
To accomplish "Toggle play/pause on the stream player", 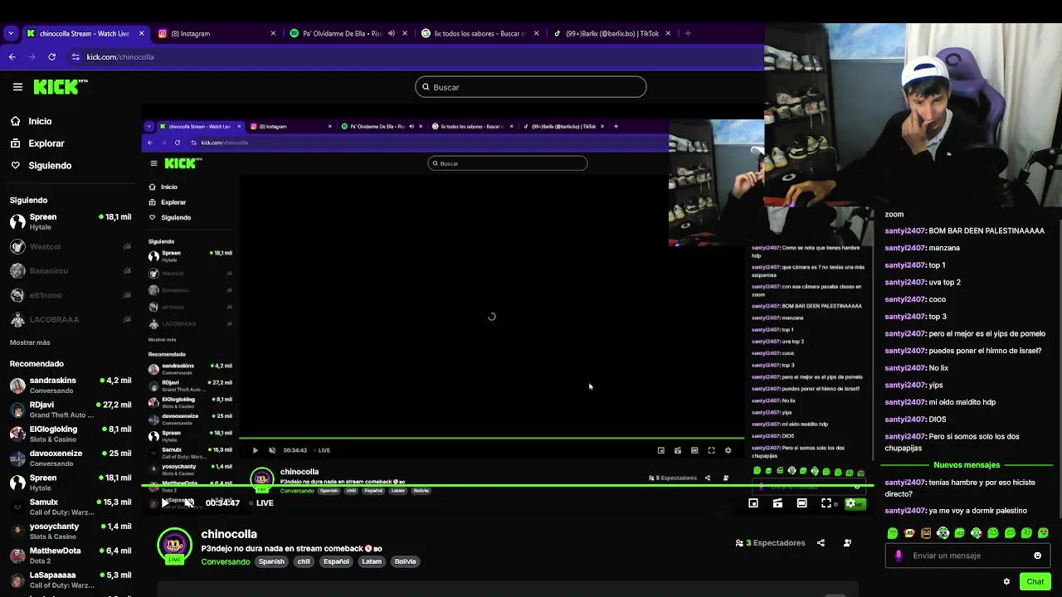I will click(x=165, y=503).
